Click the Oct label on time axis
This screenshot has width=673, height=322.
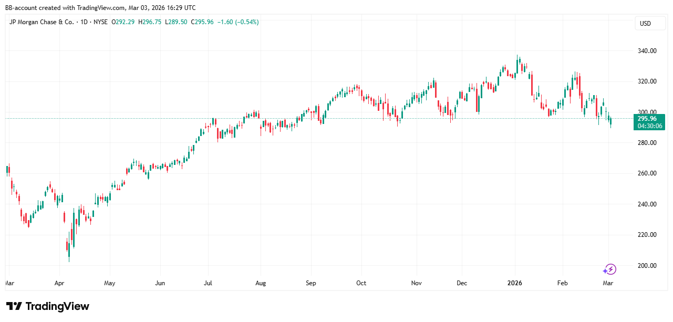tap(361, 283)
